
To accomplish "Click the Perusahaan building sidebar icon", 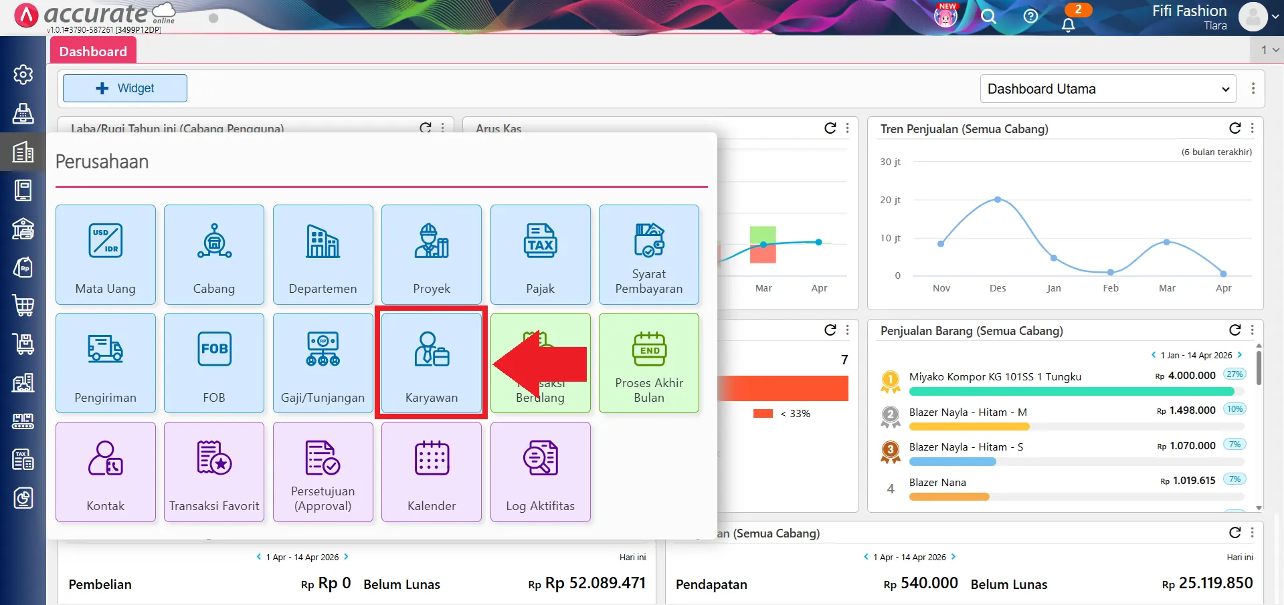I will (23, 152).
